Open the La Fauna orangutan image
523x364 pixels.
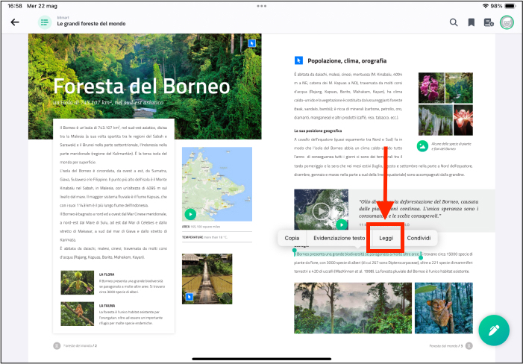(78, 314)
